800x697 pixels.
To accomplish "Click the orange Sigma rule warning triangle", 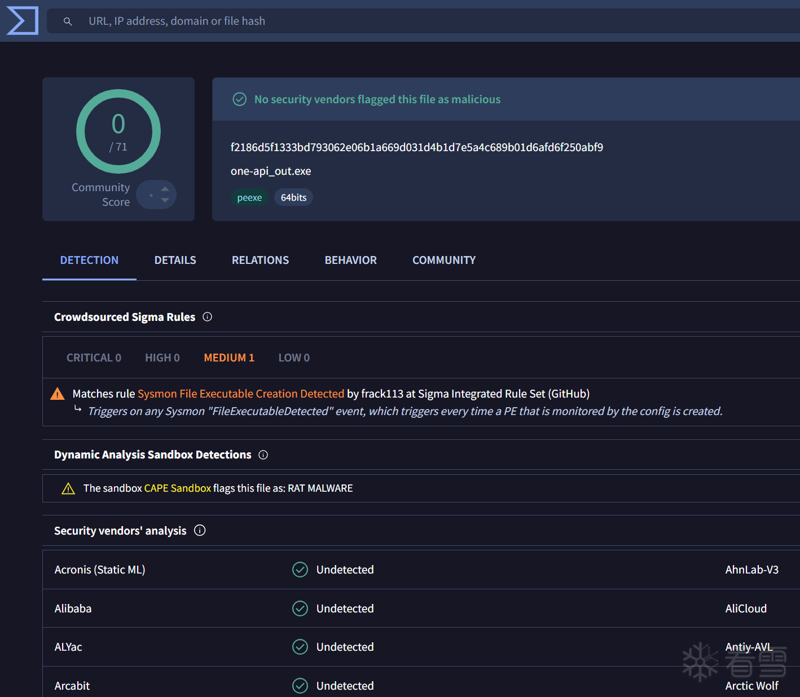I will click(58, 394).
